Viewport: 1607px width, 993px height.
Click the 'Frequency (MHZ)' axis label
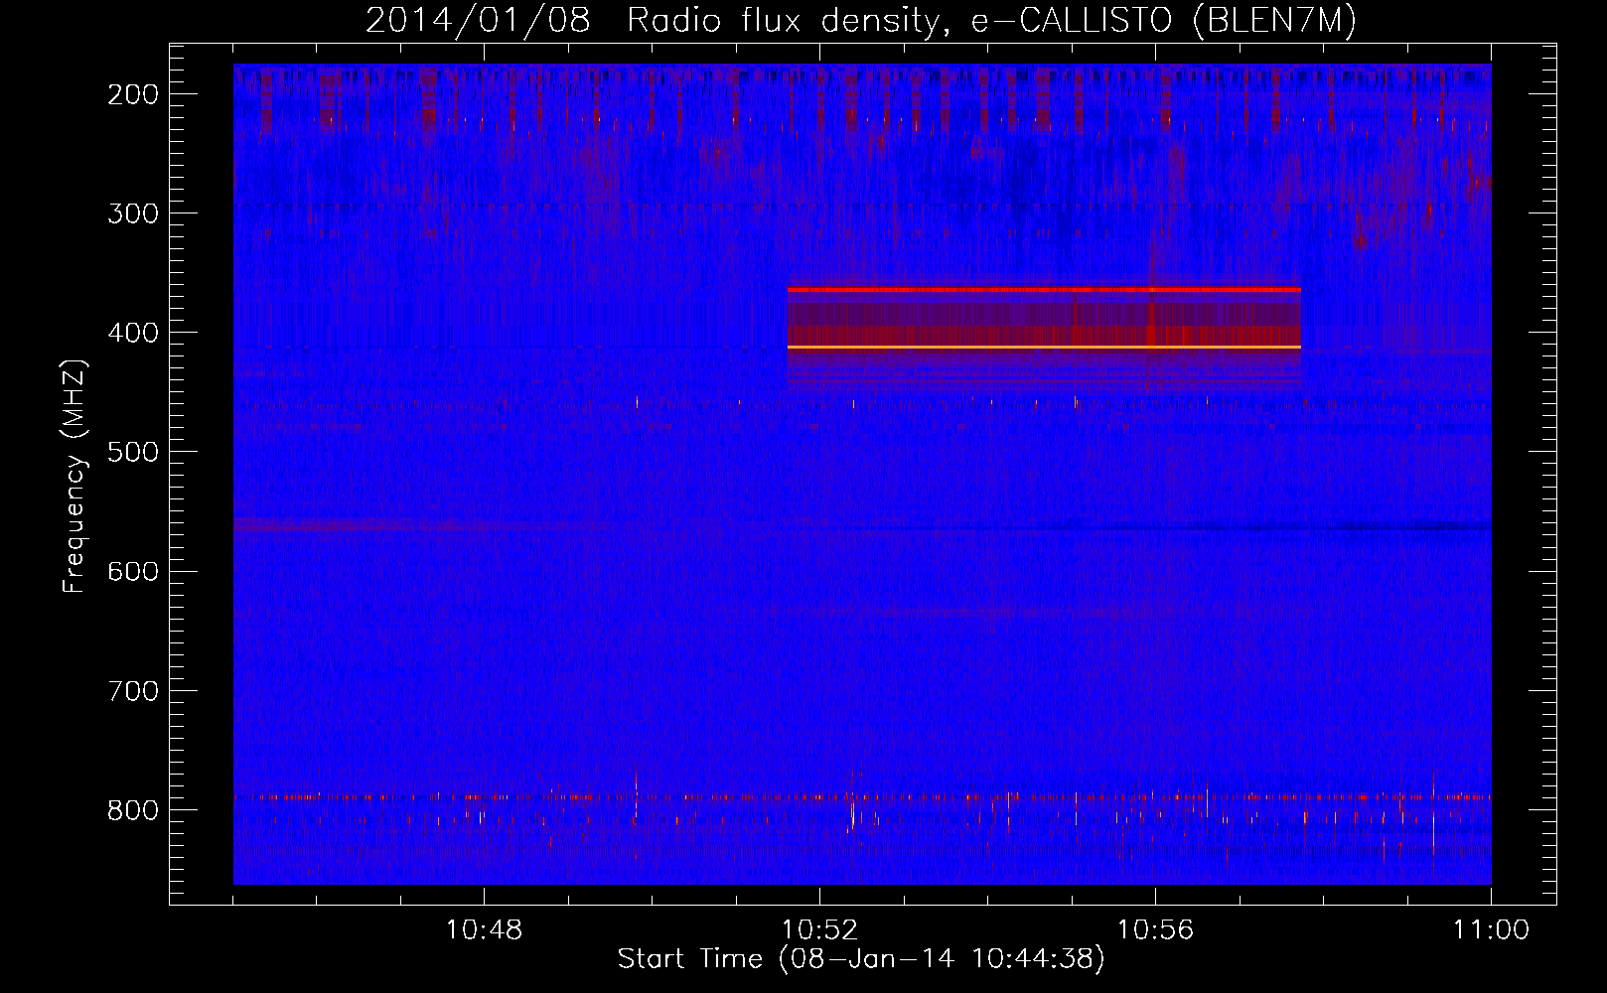point(74,476)
